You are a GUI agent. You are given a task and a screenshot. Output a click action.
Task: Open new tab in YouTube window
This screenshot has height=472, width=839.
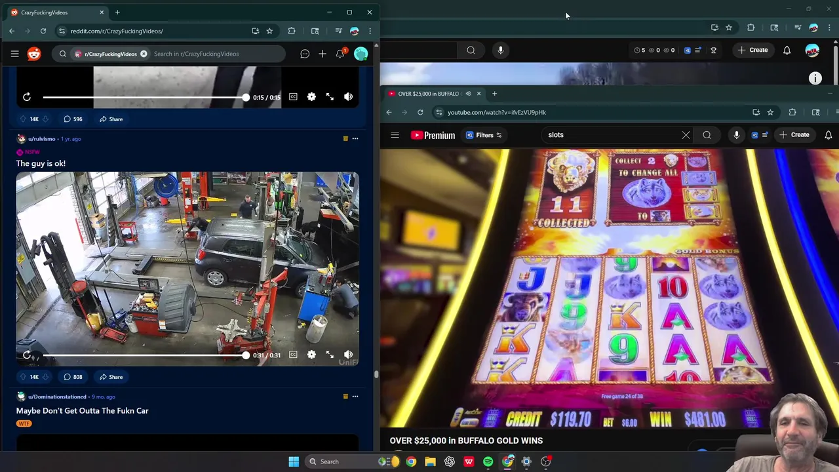point(494,94)
